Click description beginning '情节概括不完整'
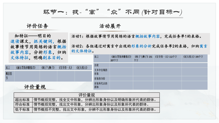Screen dimensions: 219x123 [96, 110]
